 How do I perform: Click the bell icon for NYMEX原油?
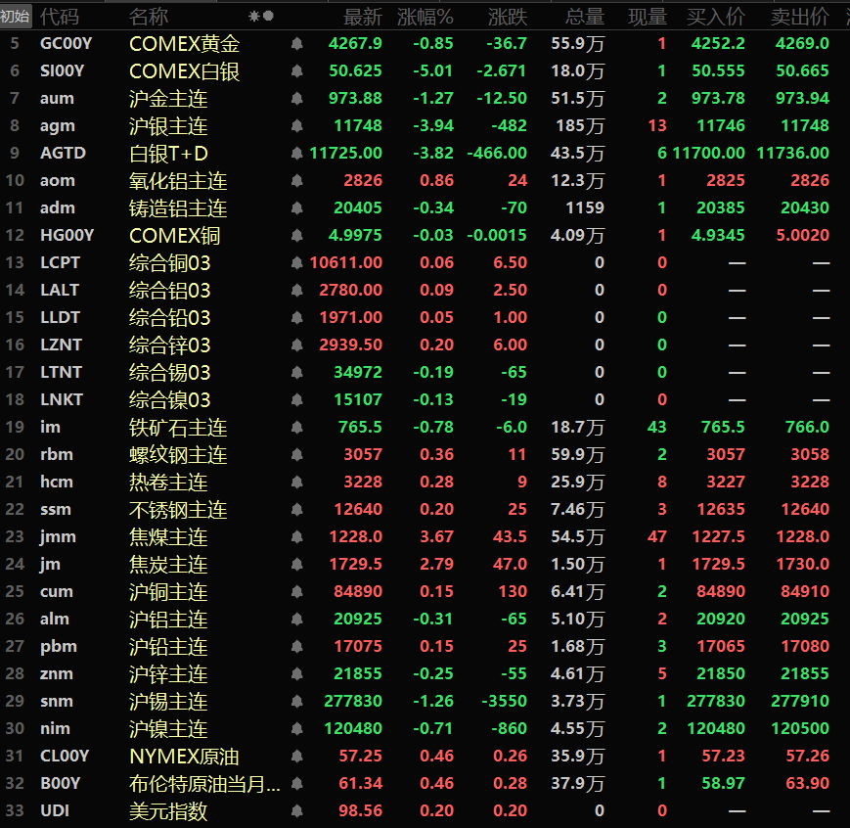click(296, 757)
